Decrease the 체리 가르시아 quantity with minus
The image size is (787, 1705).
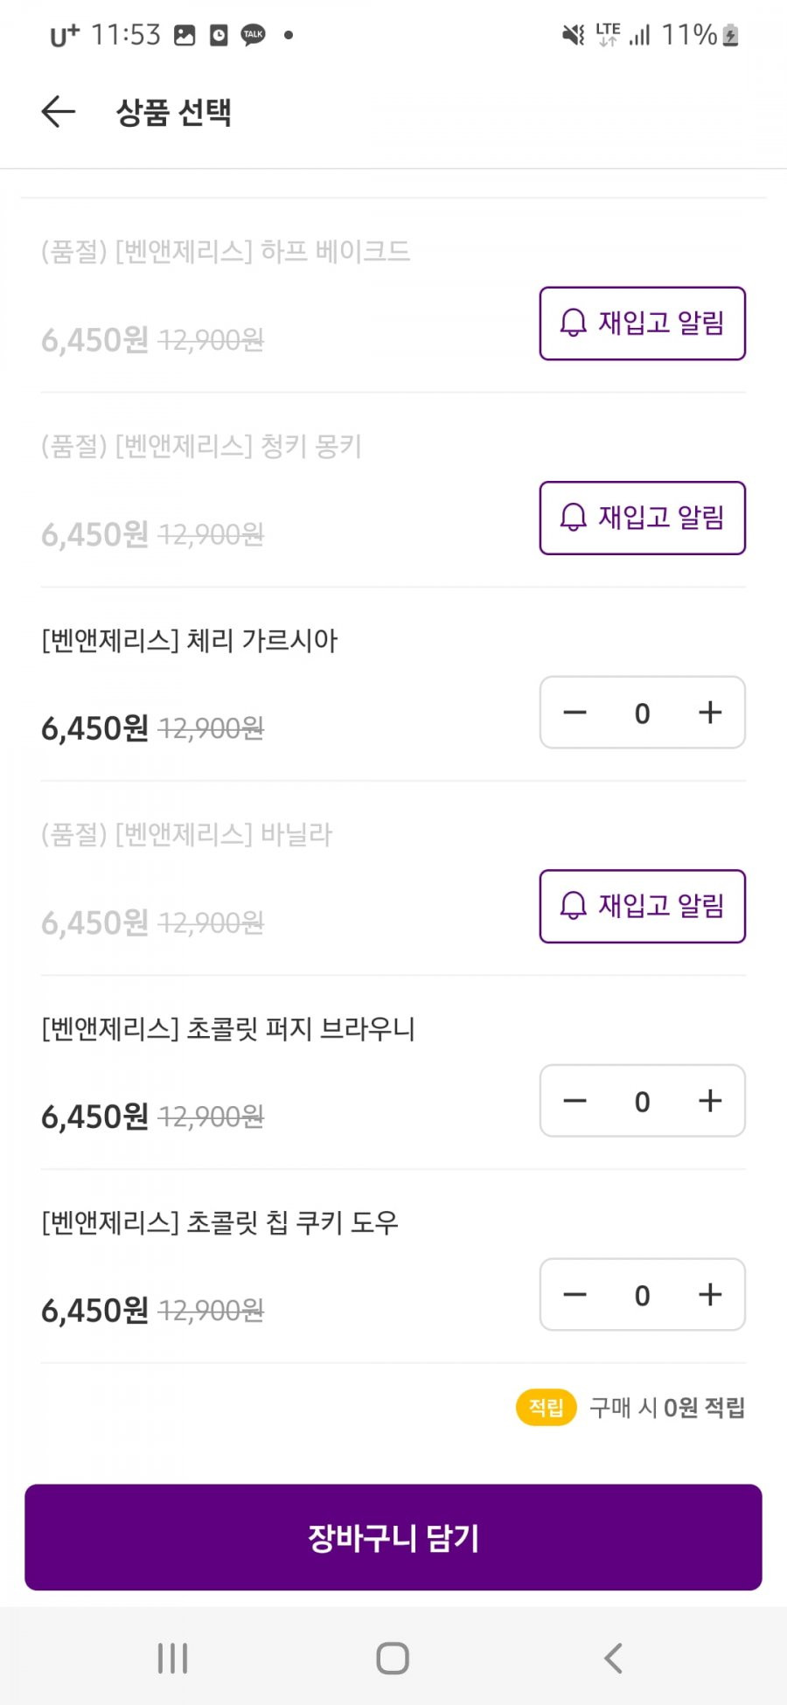575,712
